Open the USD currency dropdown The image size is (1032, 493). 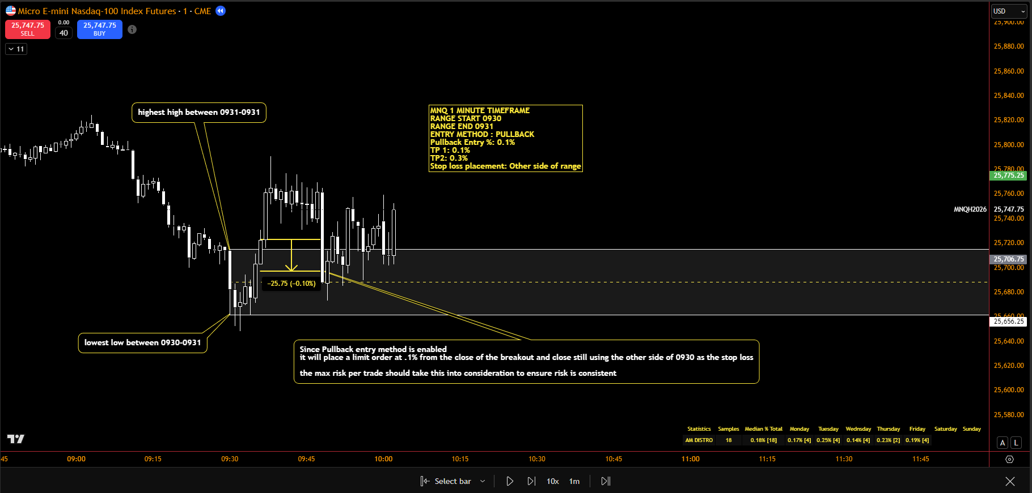[x=1009, y=11]
